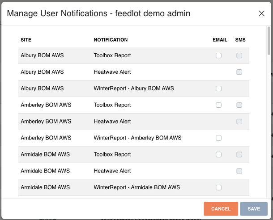Enable SMS for Albury Toolbox Report
Image resolution: width=273 pixels, height=220 pixels.
click(239, 56)
